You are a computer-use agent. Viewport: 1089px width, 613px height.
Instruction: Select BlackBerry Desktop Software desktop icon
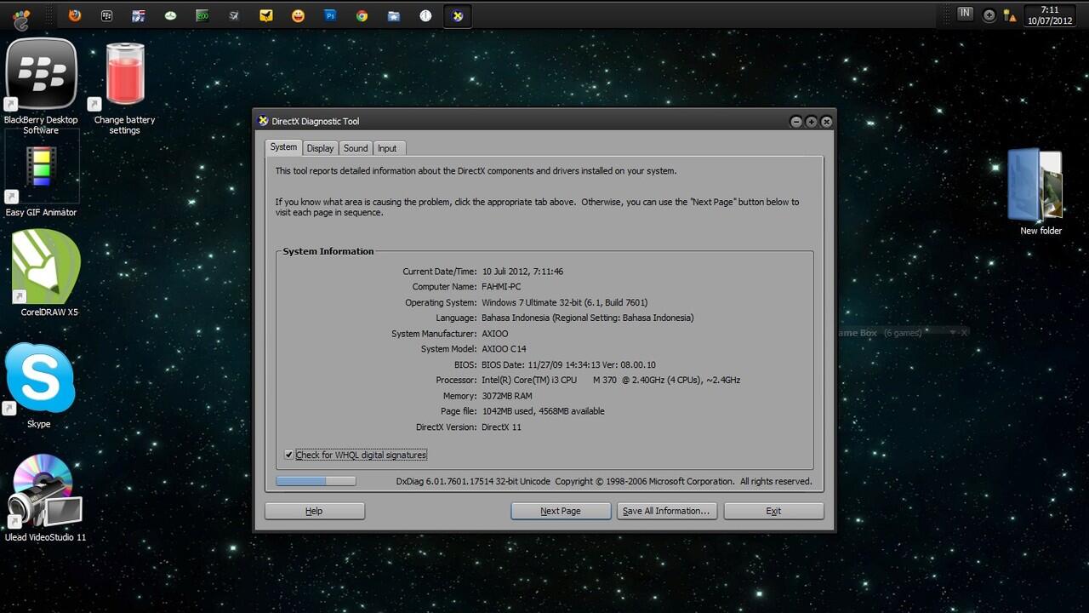point(41,87)
